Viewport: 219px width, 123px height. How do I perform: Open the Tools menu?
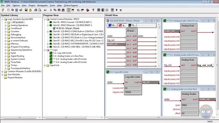(52, 5)
